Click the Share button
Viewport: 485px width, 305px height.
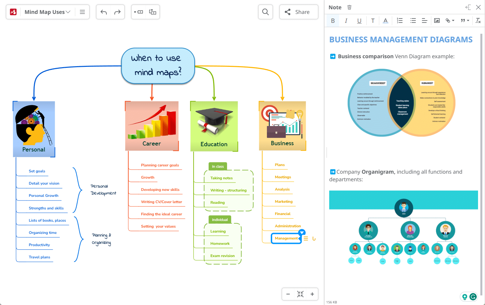click(299, 12)
